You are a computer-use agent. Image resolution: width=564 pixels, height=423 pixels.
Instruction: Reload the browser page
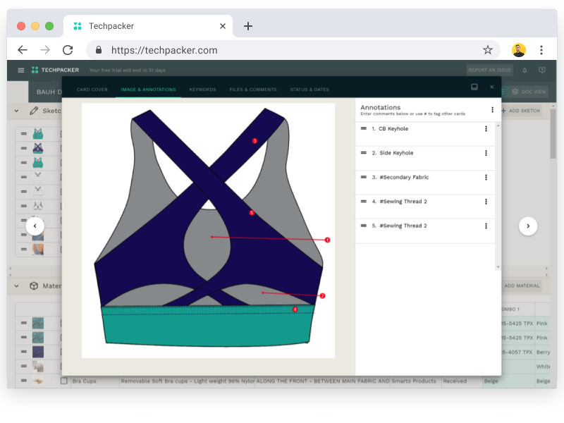tap(68, 50)
